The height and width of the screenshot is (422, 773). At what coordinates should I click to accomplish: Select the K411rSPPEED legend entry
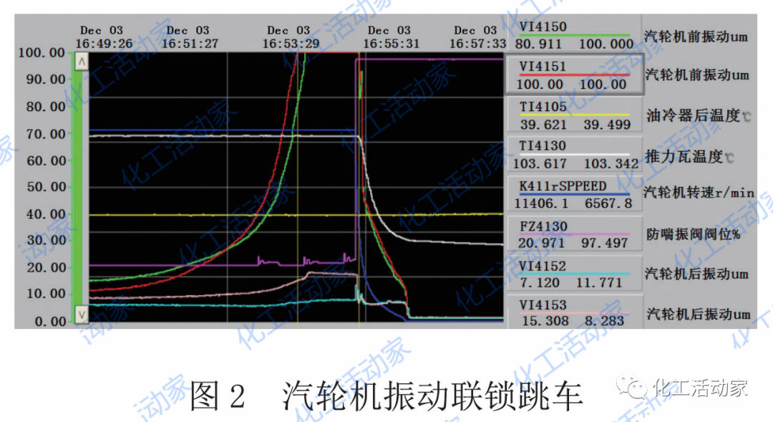point(574,194)
